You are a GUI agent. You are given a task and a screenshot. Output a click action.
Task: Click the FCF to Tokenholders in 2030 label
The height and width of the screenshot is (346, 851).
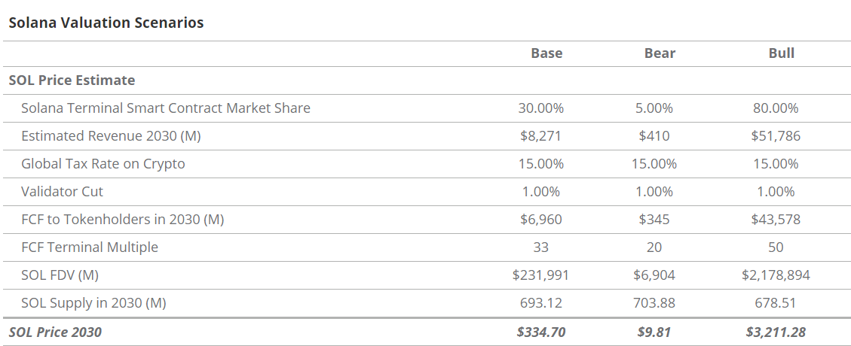(123, 220)
